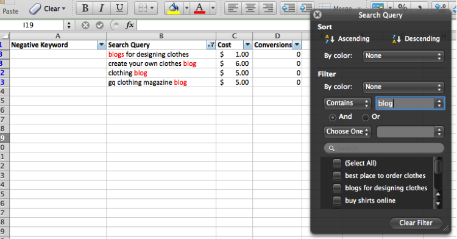This screenshot has height=239, width=457.
Task: Check 'buy shirts online' checkbox
Action: [x=337, y=201]
